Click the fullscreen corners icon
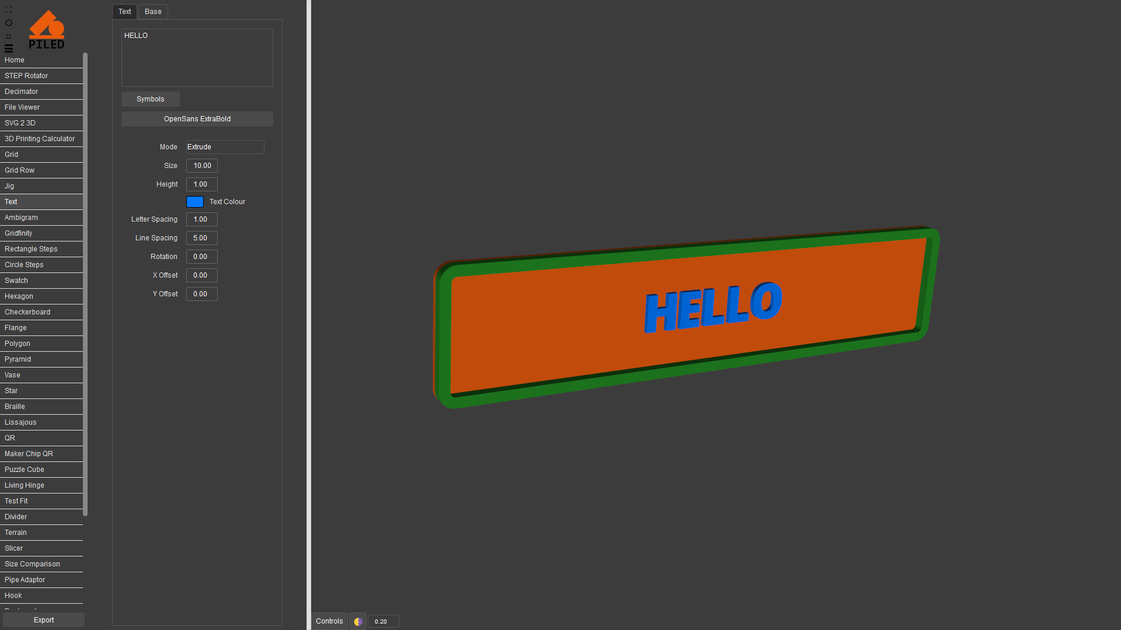Screen dimensions: 1121x630 pos(9,10)
